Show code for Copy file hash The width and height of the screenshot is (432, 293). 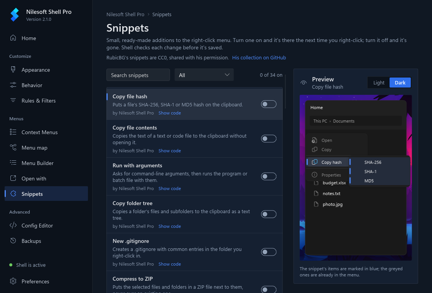point(170,113)
